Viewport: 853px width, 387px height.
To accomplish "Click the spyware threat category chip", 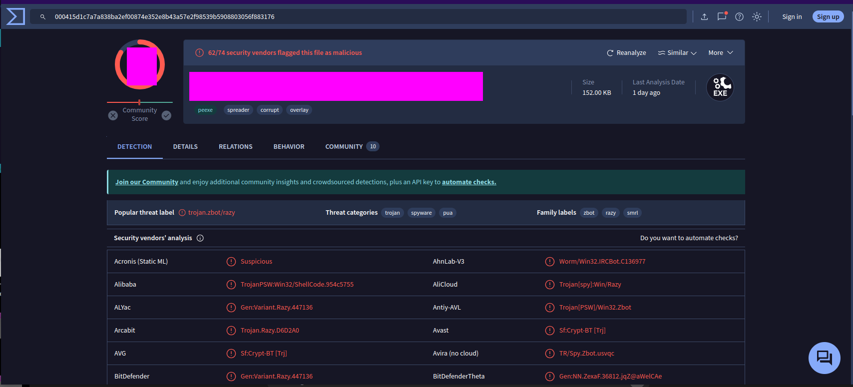I will point(422,213).
